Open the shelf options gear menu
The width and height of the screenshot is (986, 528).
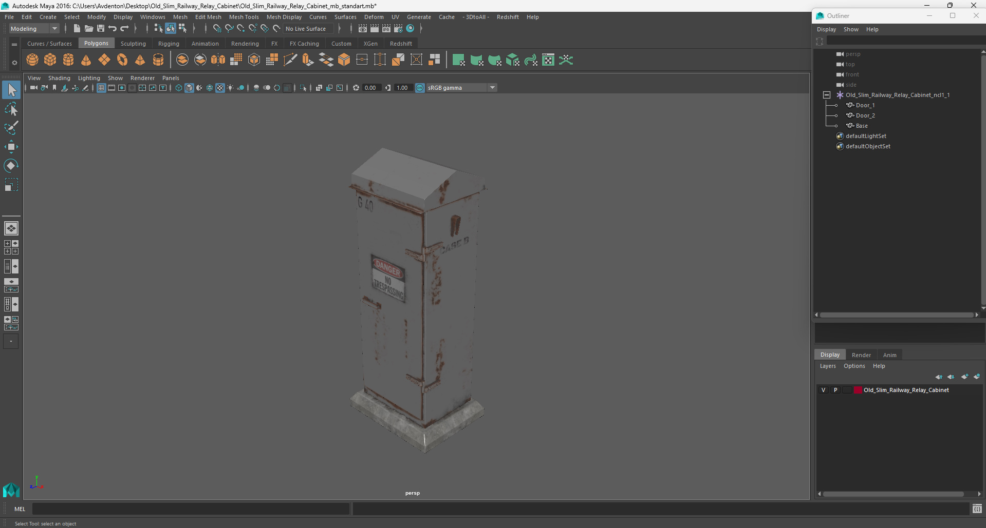point(14,63)
